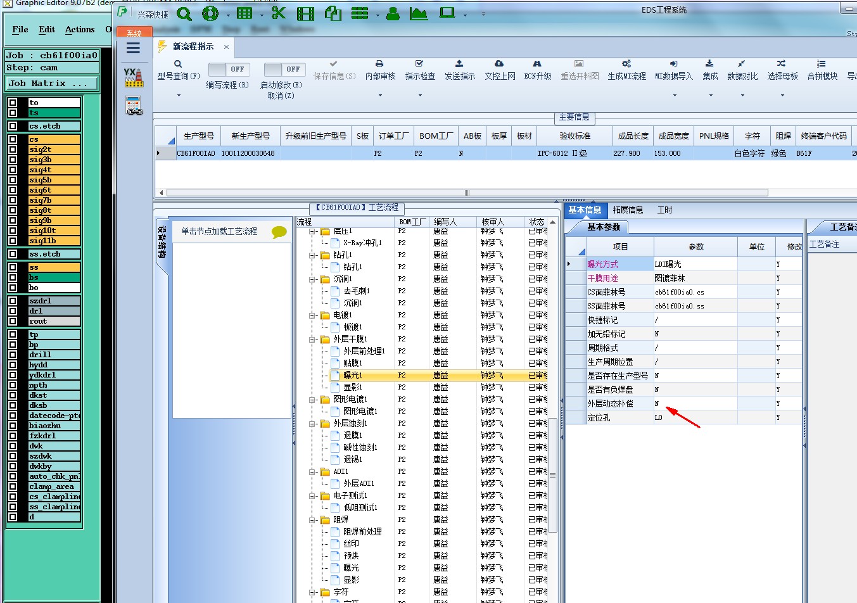Open dropdown arrow under MI数据导入

(675, 96)
